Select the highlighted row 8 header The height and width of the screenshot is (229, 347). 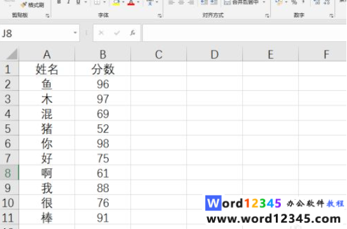click(x=9, y=173)
